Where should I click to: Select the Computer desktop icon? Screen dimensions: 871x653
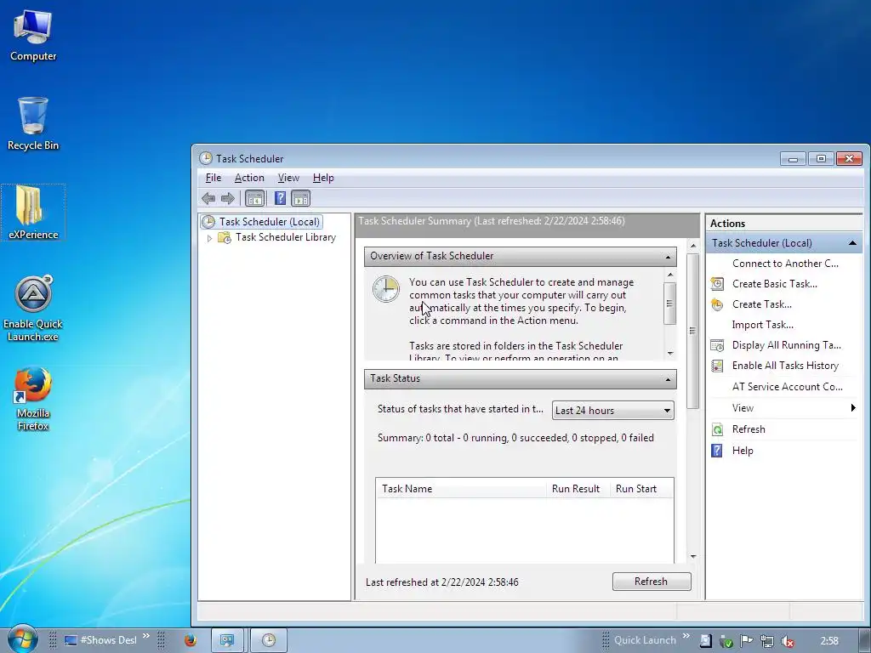pos(33,36)
